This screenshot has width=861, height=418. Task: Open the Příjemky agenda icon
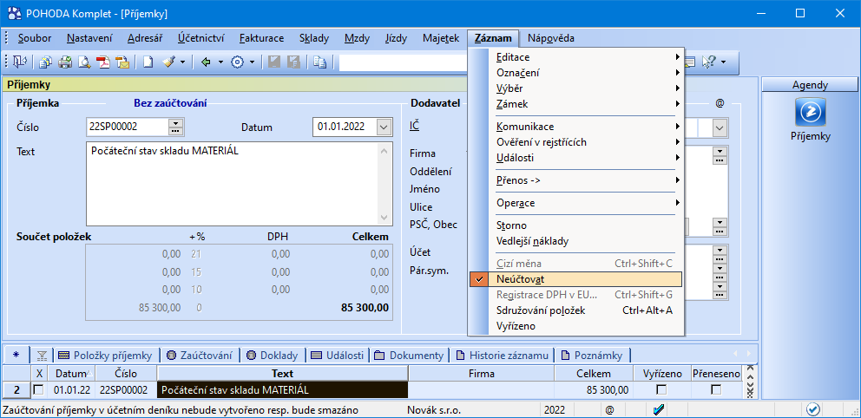pos(810,113)
